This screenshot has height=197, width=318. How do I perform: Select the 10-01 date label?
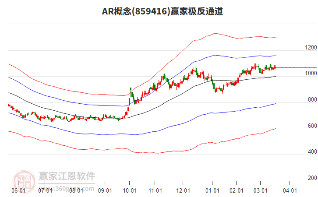pyautogui.click(x=130, y=191)
